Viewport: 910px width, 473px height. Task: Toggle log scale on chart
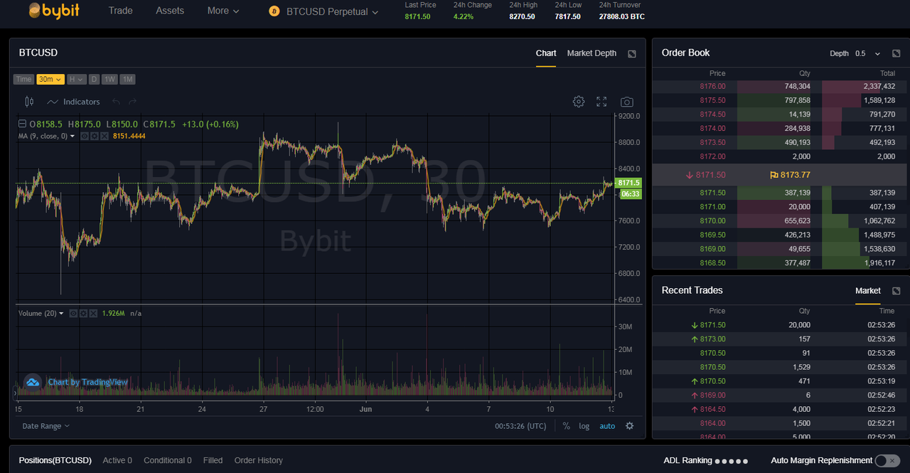click(584, 426)
